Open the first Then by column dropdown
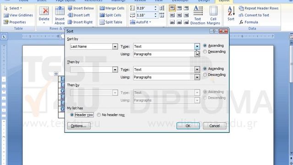Screen dimensions: 293x165 115,70
